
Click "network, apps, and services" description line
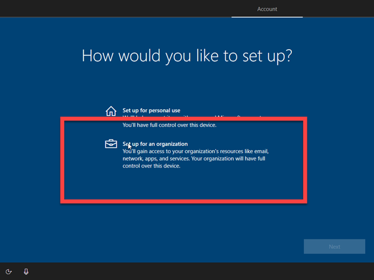point(159,159)
